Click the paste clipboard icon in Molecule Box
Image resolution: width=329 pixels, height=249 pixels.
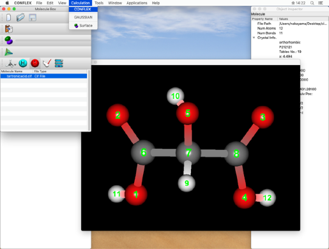coord(9,29)
